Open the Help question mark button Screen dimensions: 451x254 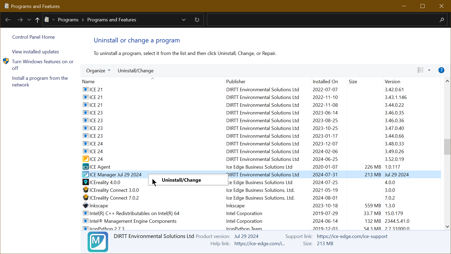(441, 70)
